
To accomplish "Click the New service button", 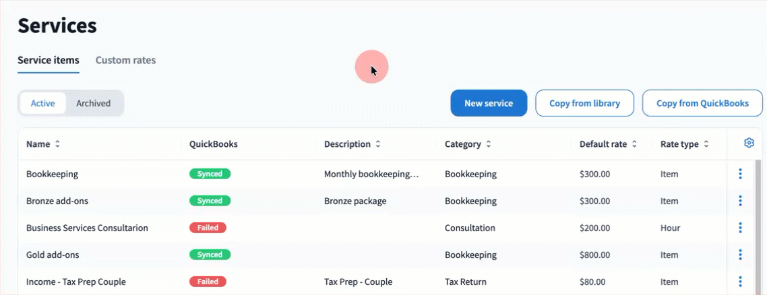I will click(489, 103).
